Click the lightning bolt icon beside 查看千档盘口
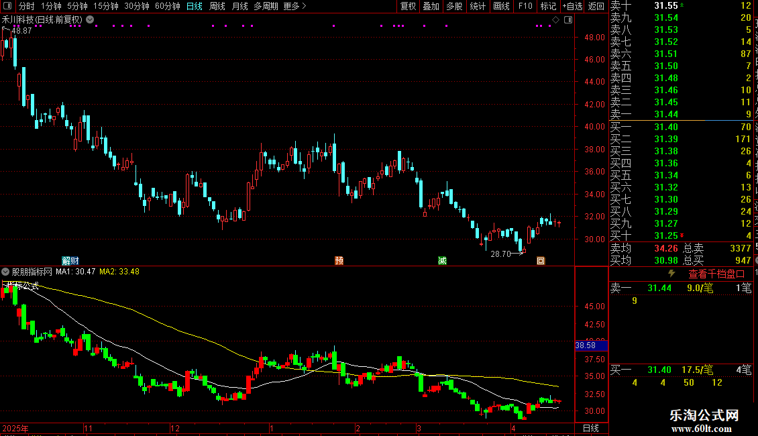This screenshot has height=436, width=758. tap(671, 274)
